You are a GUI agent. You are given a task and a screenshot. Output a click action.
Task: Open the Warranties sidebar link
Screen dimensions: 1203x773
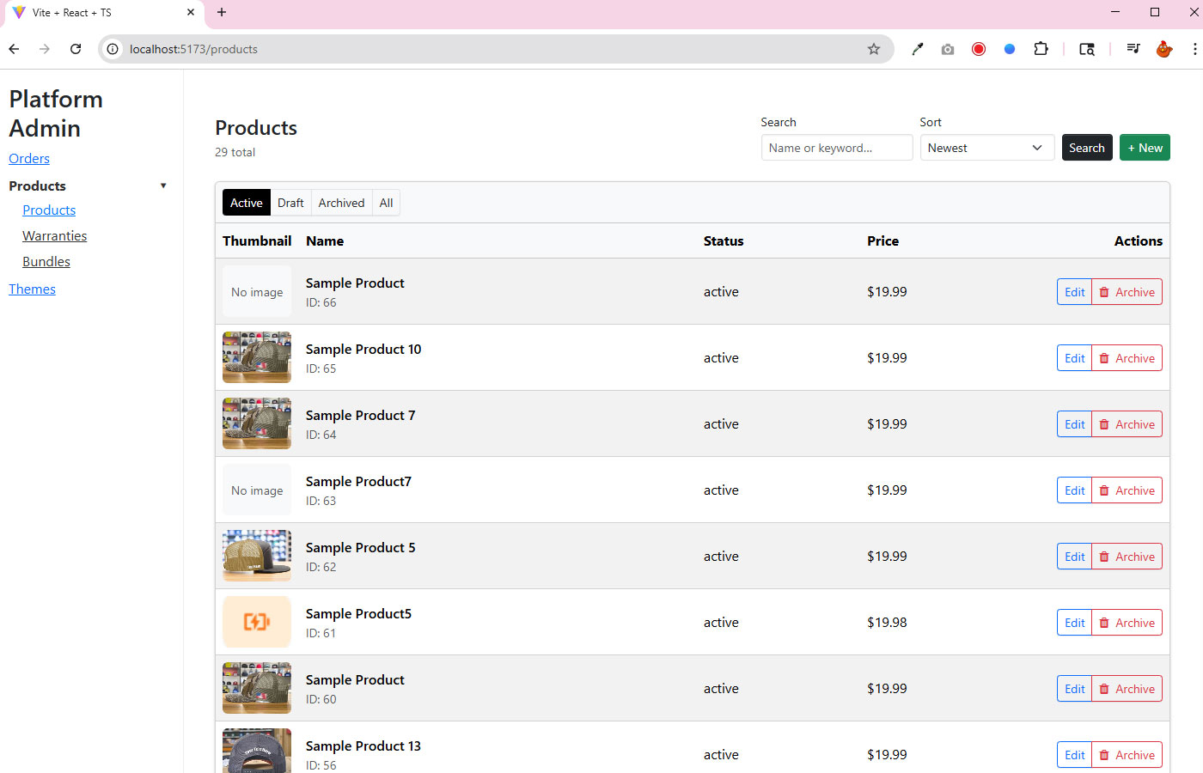55,236
